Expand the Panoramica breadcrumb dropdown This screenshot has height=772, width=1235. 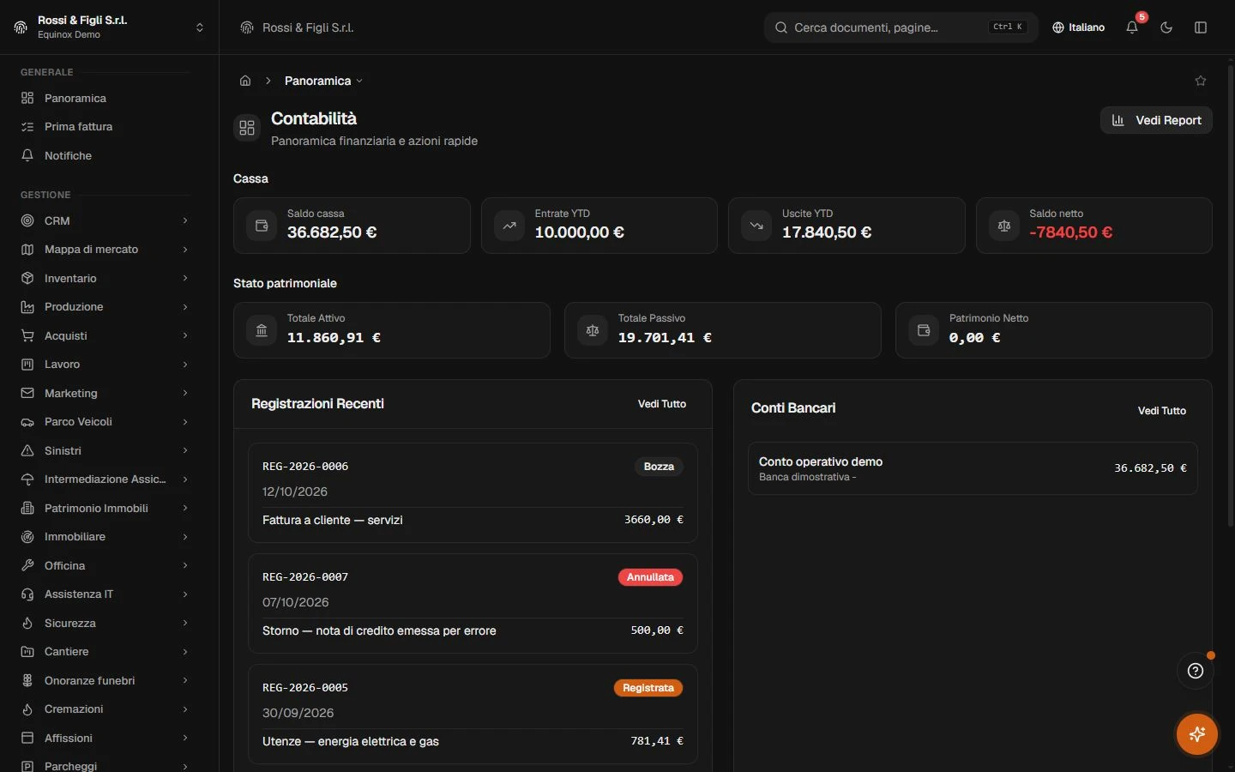pyautogui.click(x=323, y=81)
